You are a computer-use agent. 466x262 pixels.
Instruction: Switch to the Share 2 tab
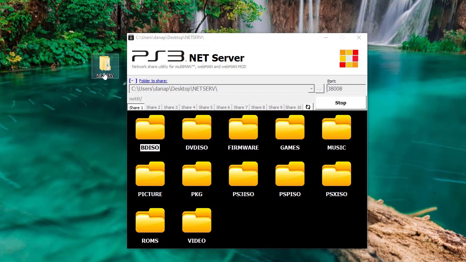[x=153, y=107]
